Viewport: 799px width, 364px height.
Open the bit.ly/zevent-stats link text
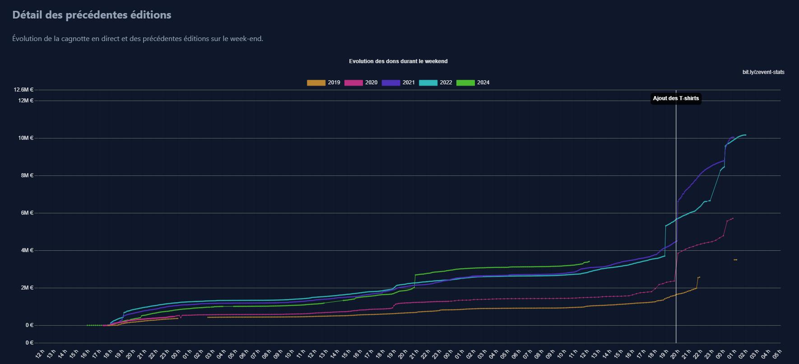(763, 72)
